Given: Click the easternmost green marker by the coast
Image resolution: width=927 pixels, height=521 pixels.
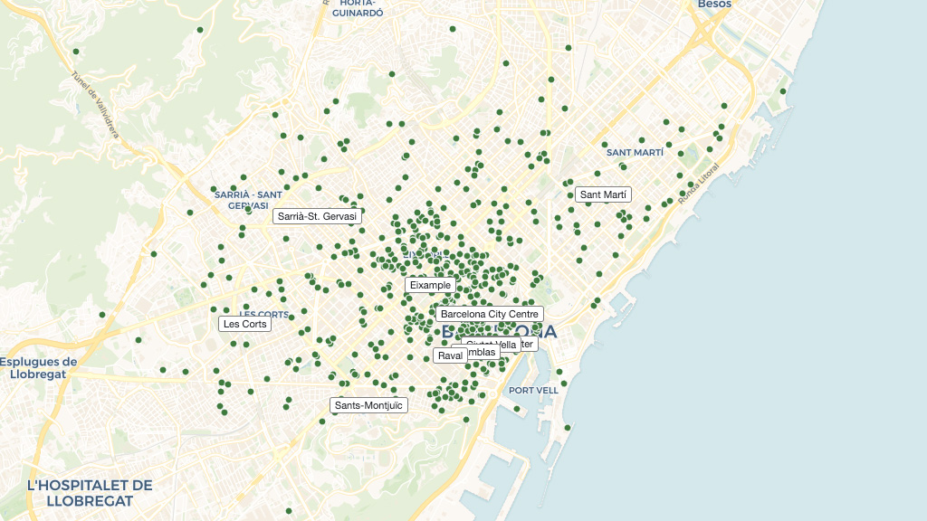Looking at the screenshot, I should 782,91.
